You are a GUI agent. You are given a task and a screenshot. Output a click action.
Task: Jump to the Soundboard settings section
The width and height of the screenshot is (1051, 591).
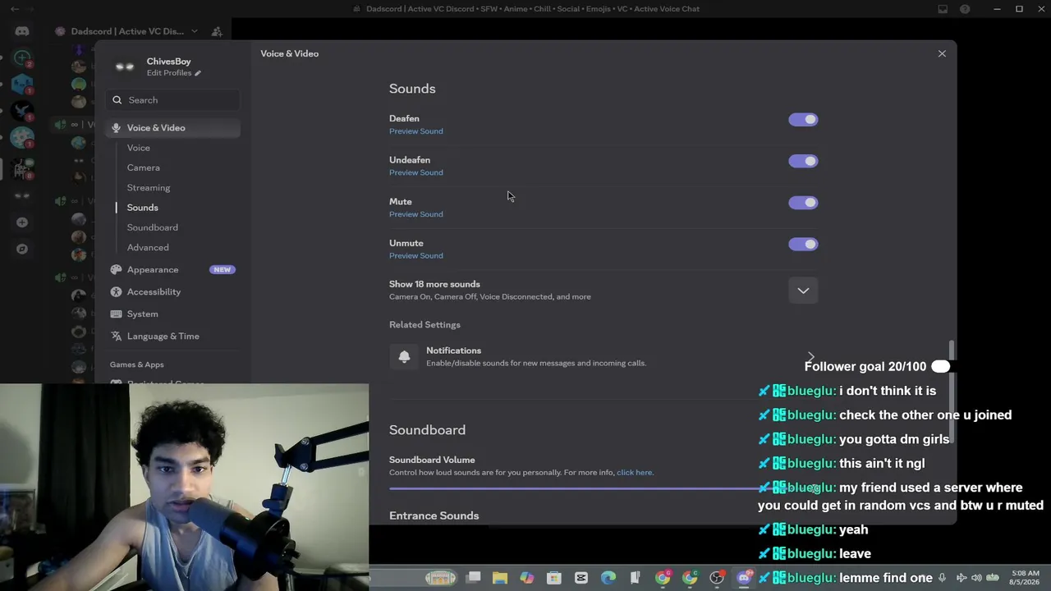coord(153,227)
